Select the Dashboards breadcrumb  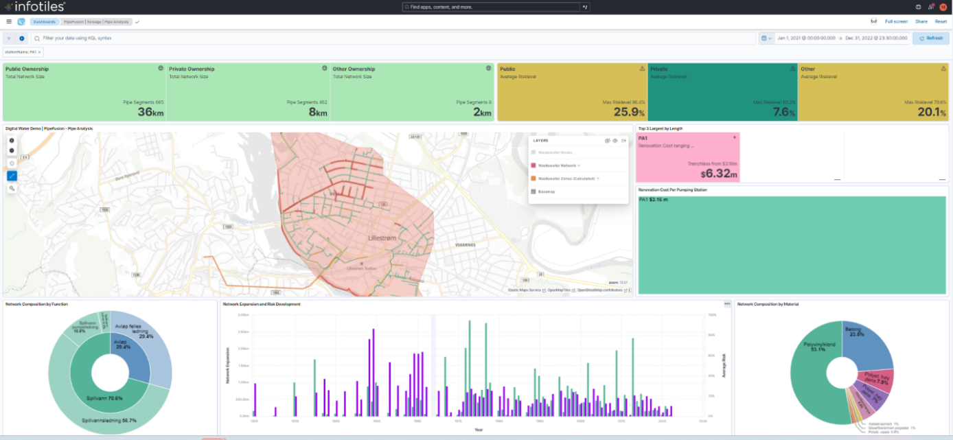click(x=44, y=21)
